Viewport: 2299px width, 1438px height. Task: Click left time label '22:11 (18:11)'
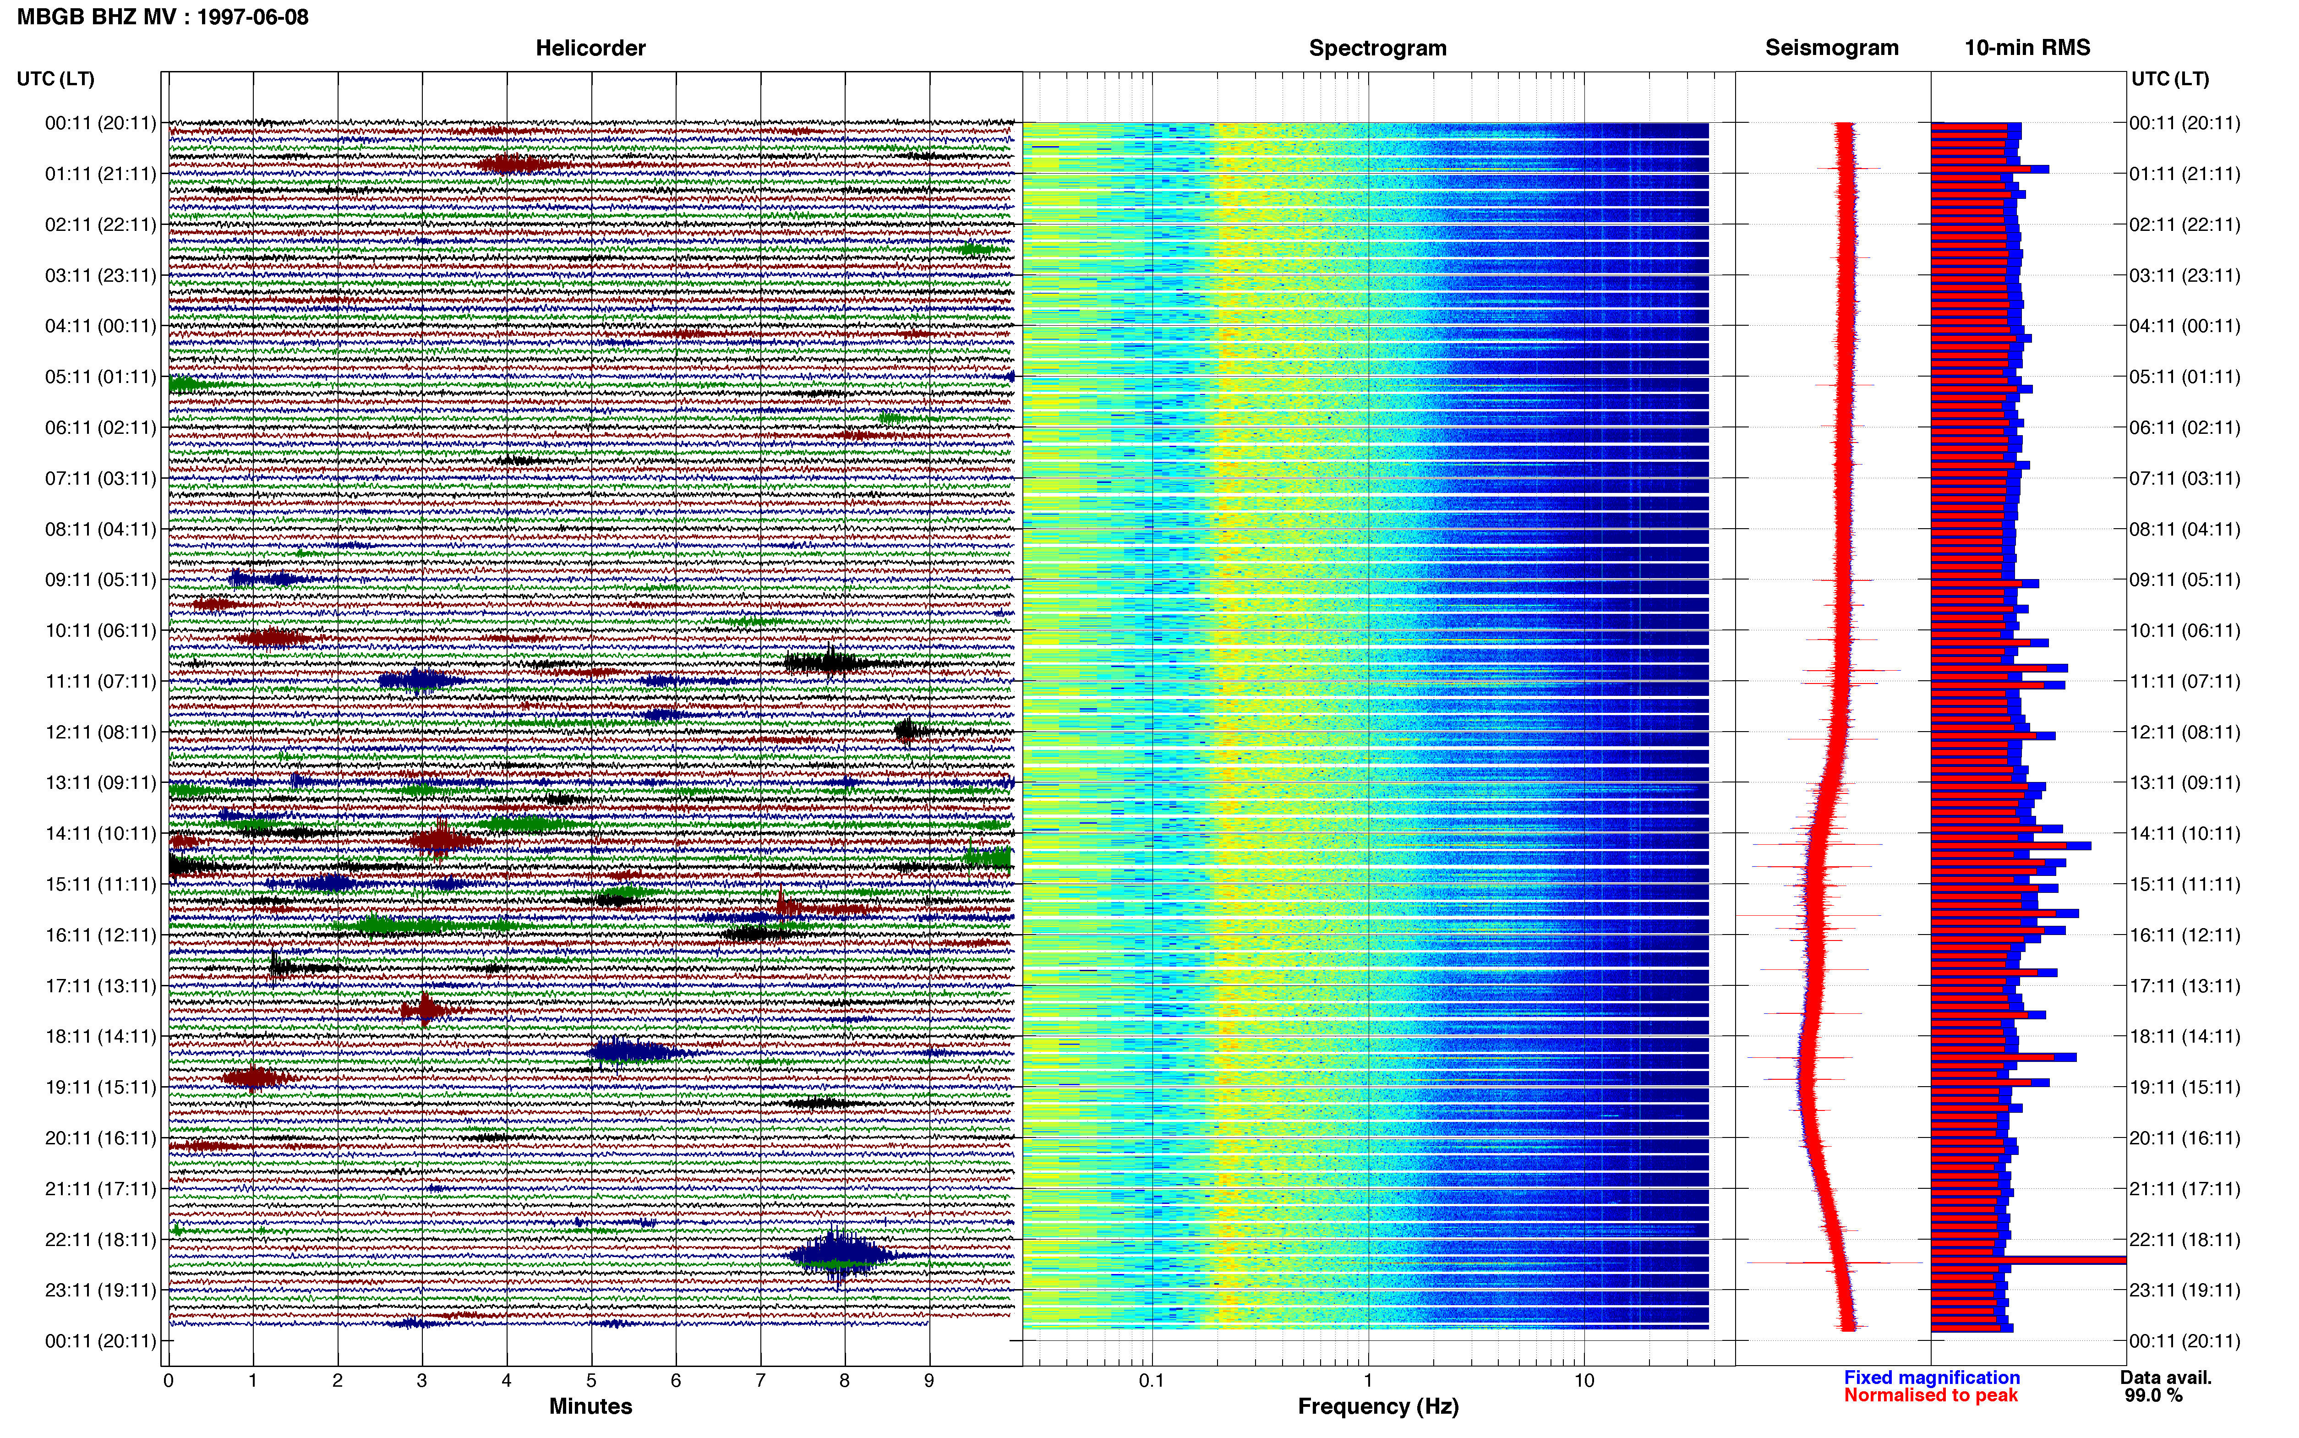click(101, 1240)
